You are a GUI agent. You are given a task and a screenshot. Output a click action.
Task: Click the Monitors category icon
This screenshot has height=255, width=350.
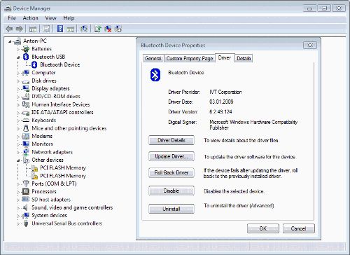[x=26, y=144]
